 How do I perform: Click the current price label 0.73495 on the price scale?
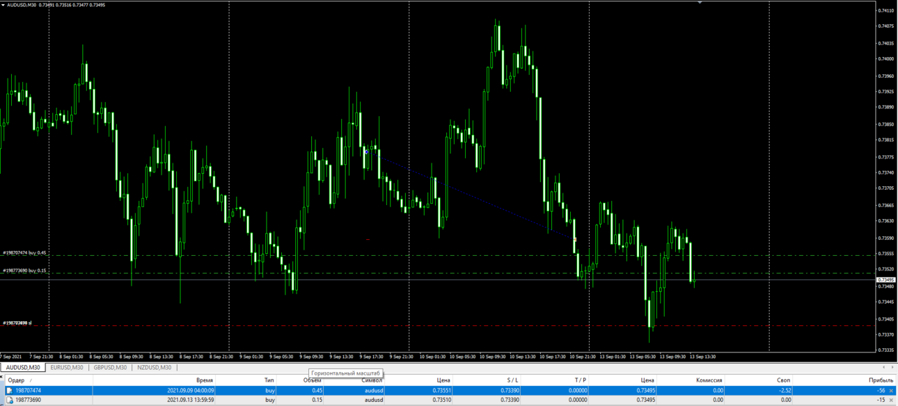[x=886, y=279]
